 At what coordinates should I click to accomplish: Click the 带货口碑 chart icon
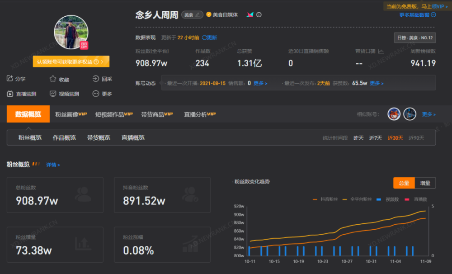(x=381, y=52)
